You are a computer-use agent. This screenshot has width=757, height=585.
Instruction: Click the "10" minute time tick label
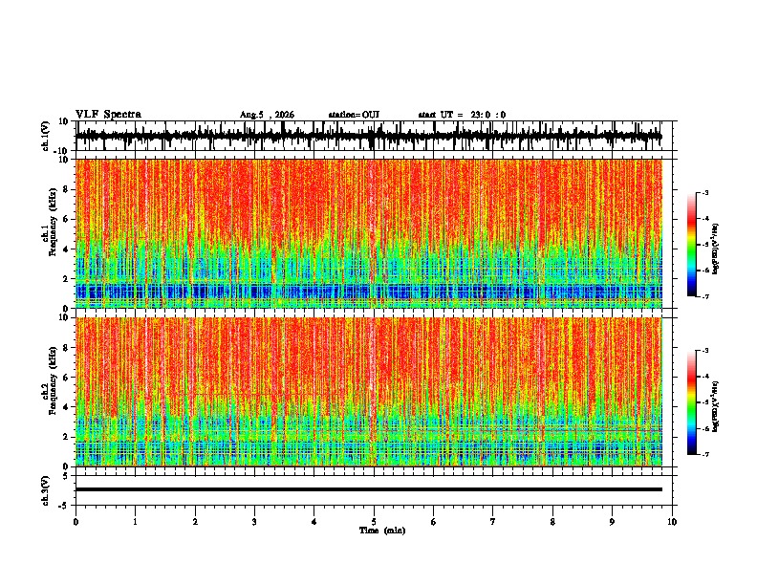click(x=672, y=522)
